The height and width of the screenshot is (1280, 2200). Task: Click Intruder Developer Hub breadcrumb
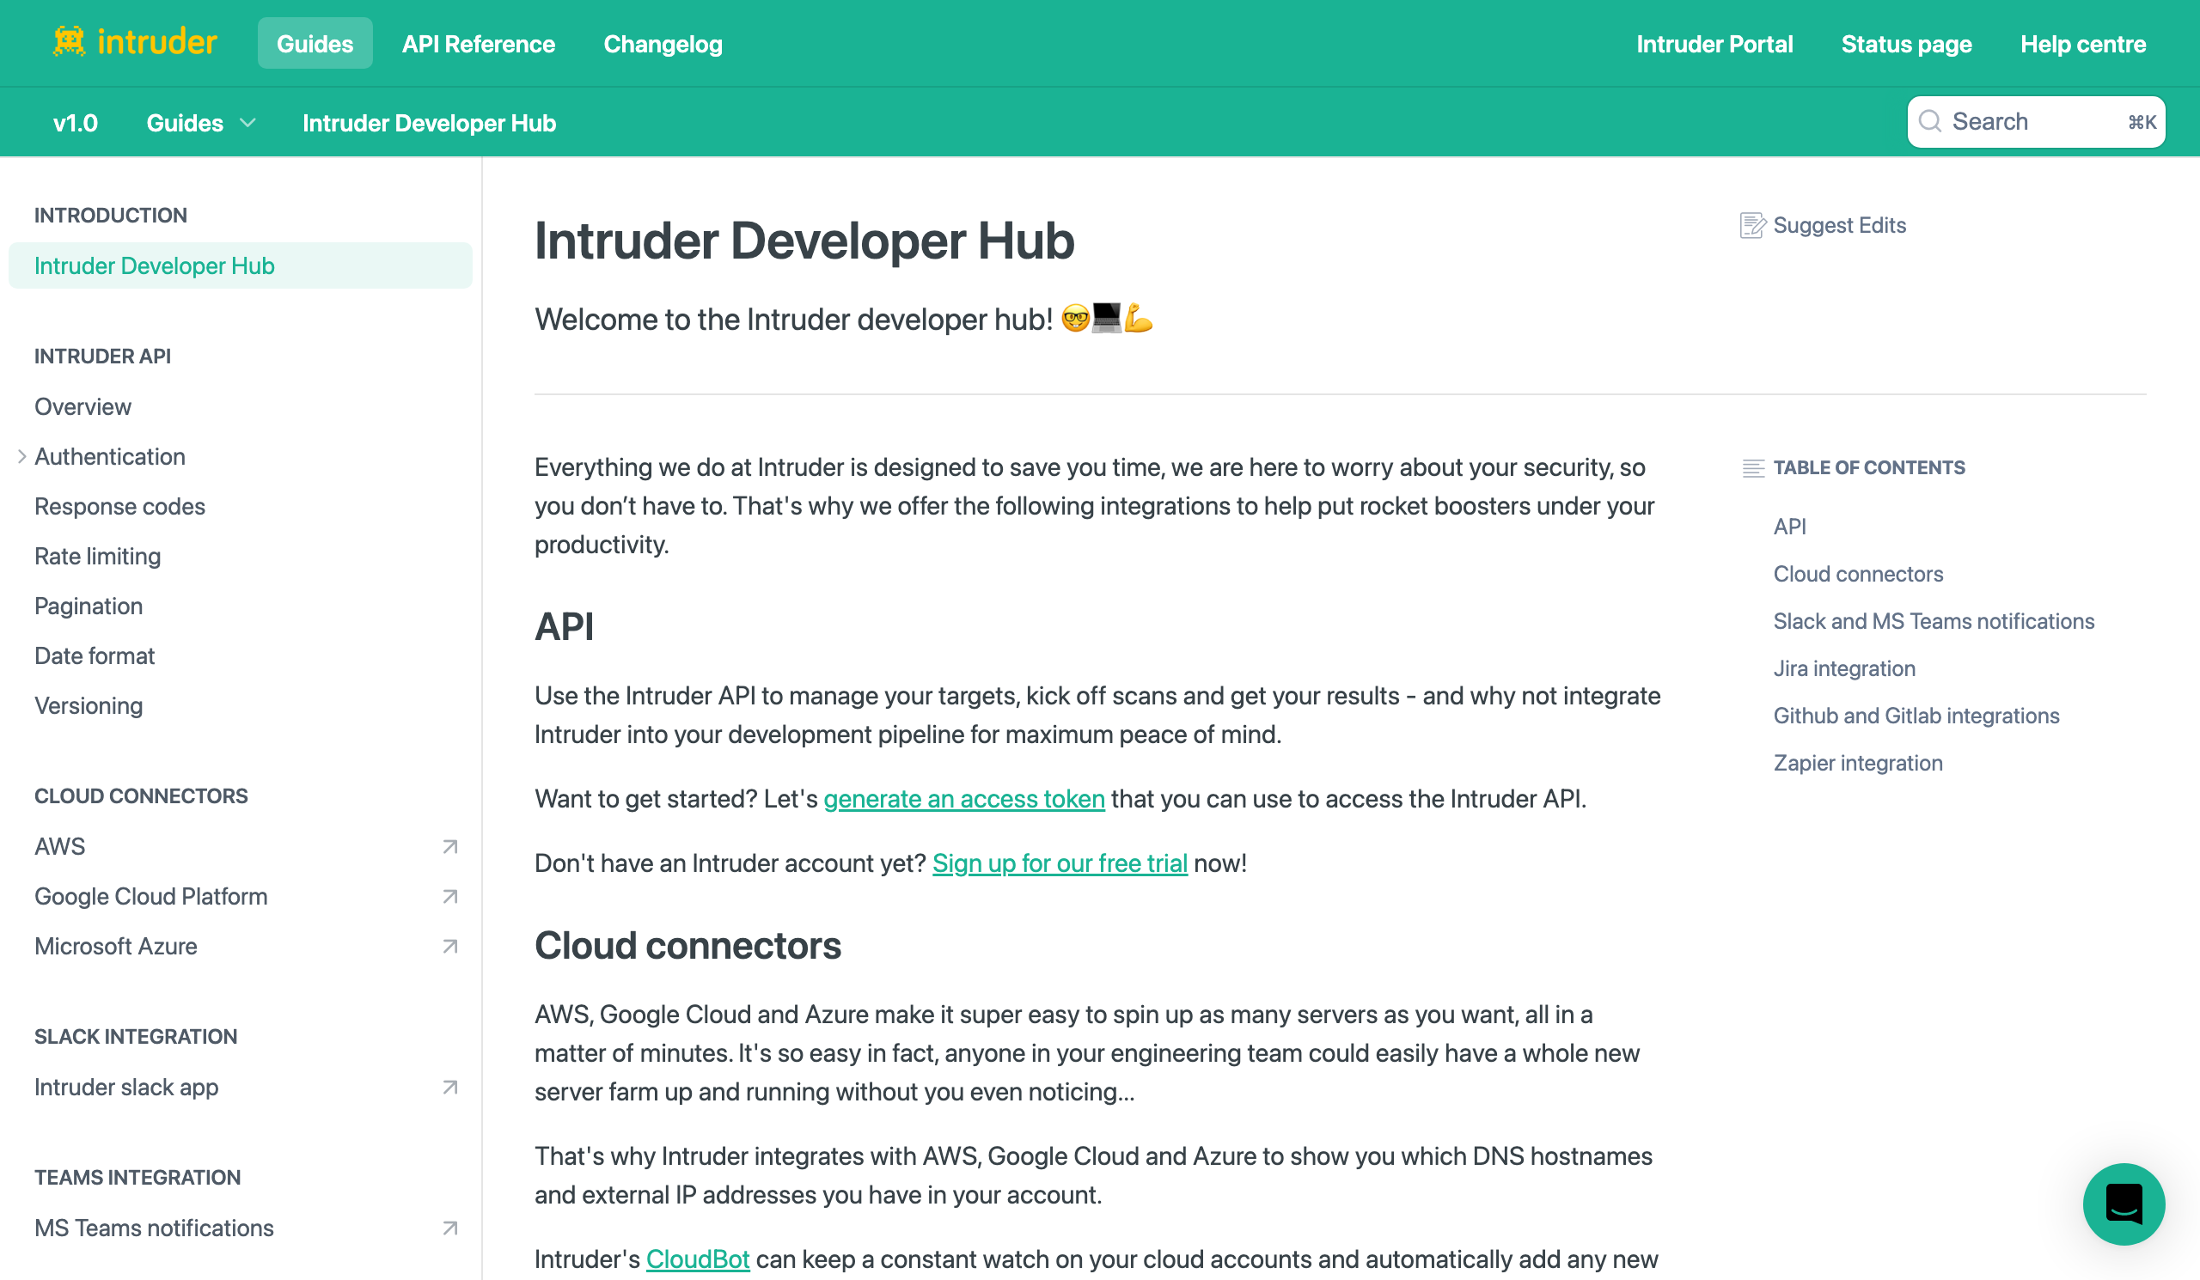(x=429, y=123)
